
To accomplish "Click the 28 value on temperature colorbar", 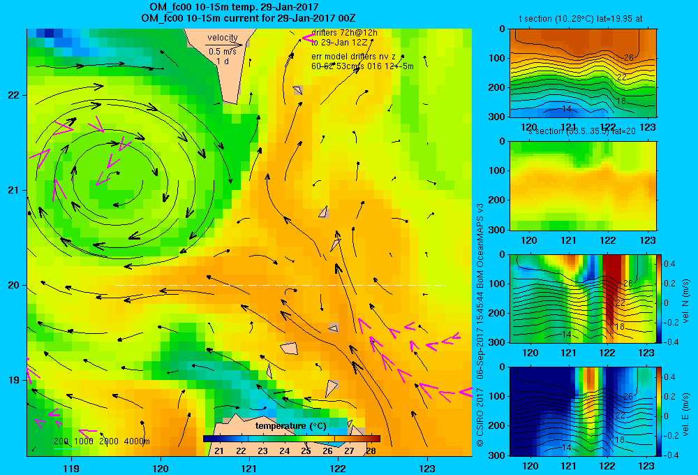I will click(x=371, y=451).
